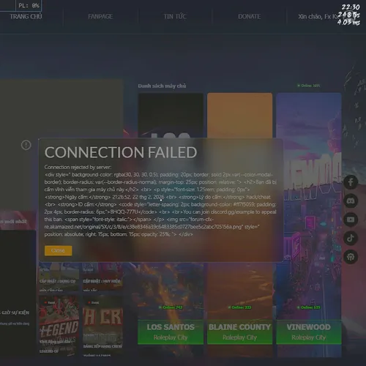Click the Xin chào user greeting
The height and width of the screenshot is (366, 366).
point(317,17)
